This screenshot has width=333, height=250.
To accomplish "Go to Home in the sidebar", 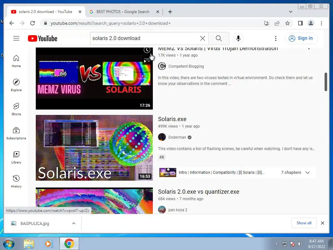I will pos(16,61).
